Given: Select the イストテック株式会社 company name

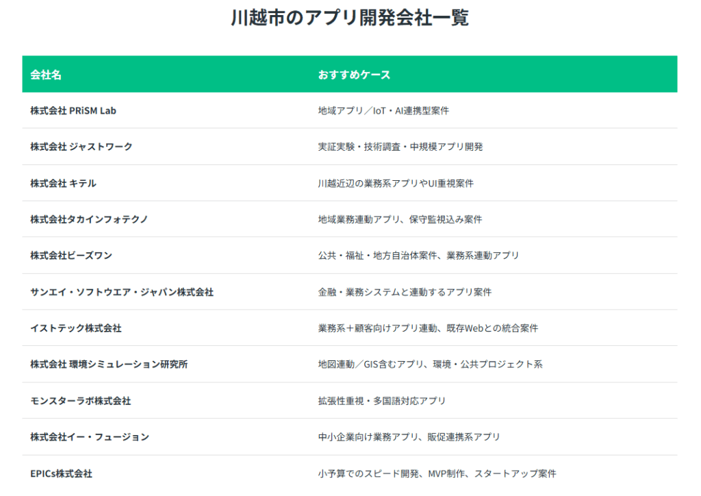Looking at the screenshot, I should [x=76, y=328].
